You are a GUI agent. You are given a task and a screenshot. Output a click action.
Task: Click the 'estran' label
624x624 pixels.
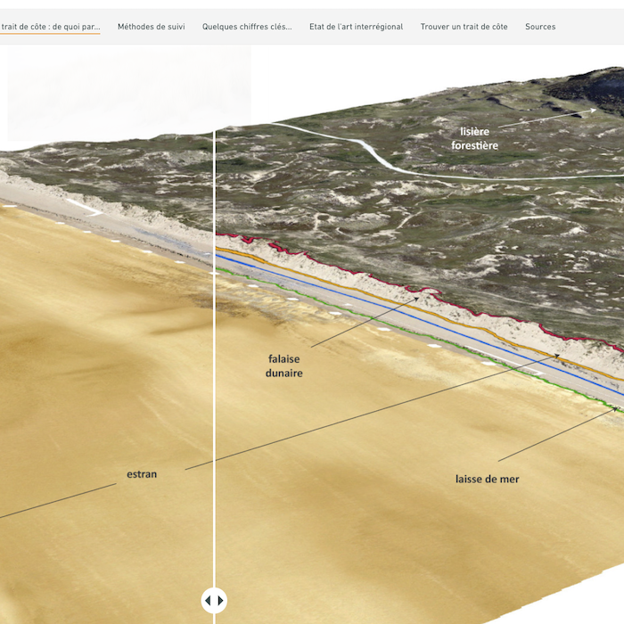click(142, 474)
